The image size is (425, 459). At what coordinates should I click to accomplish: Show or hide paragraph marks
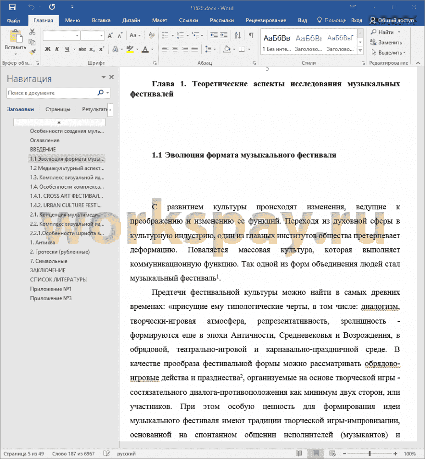(251, 35)
